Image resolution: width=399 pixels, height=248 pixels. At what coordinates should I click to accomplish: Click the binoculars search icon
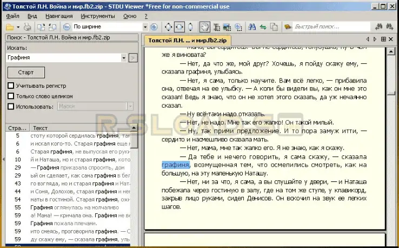(252, 27)
